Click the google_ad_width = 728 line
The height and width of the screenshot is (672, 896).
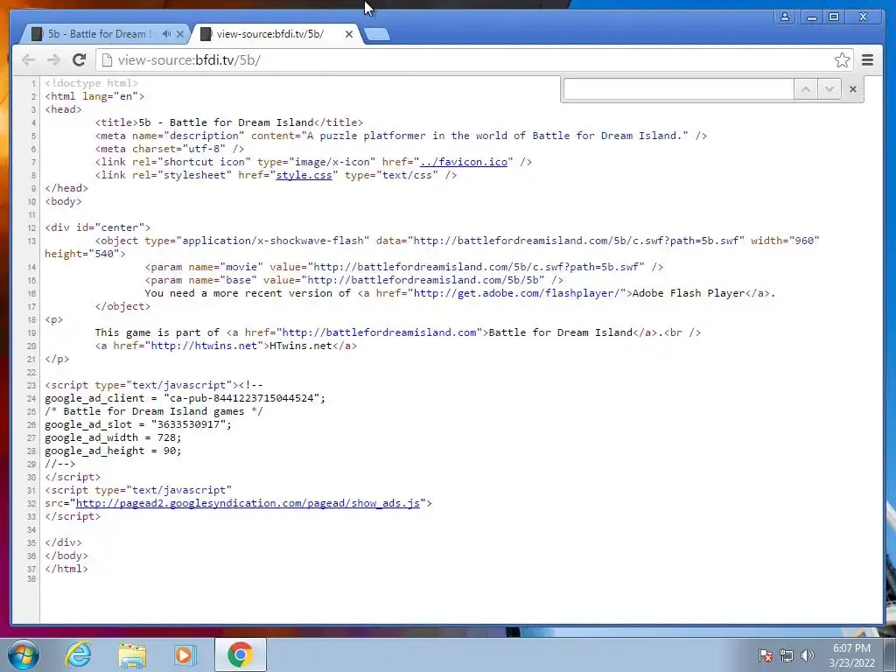click(113, 437)
